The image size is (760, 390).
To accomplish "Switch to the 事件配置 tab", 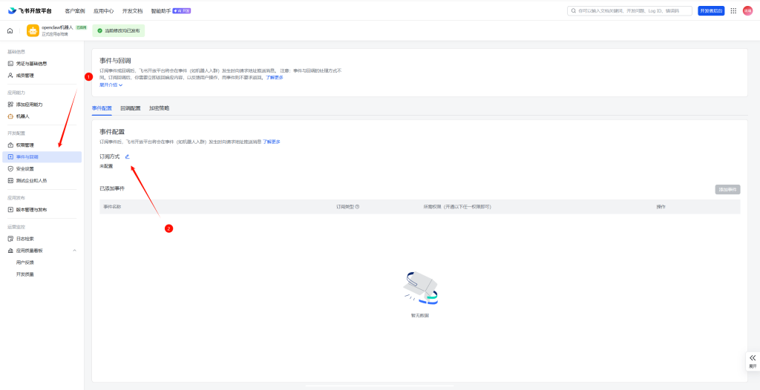I will [102, 108].
